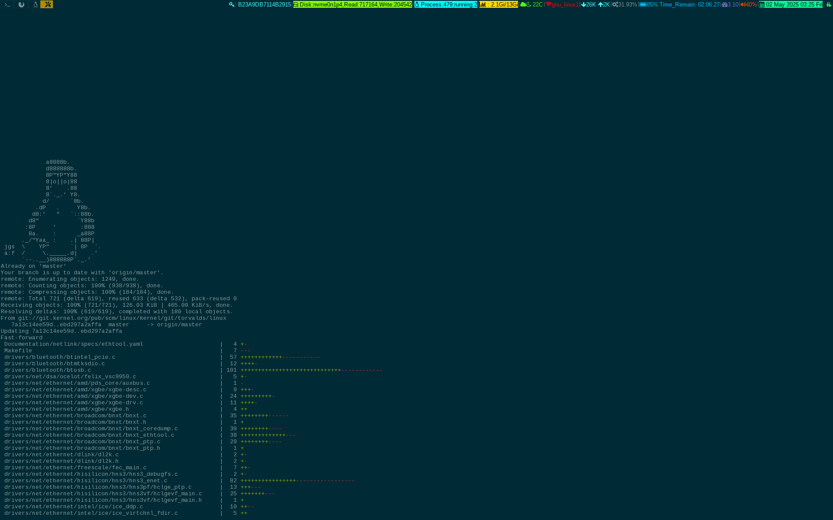The width and height of the screenshot is (833, 520).
Task: Click the upload arrow icon
Action: click(x=600, y=4)
